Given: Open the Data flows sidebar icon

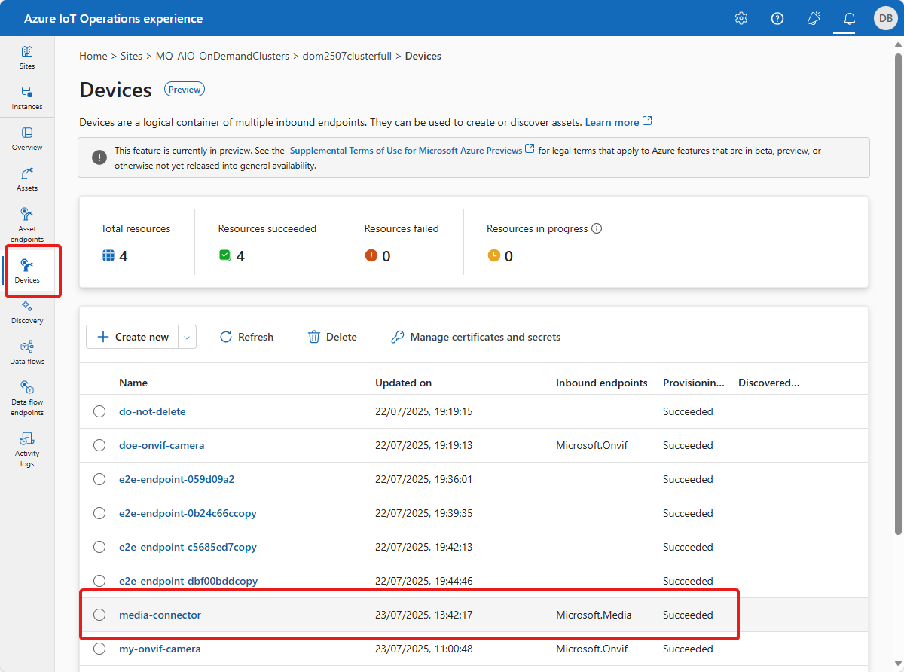Looking at the screenshot, I should pos(27,353).
